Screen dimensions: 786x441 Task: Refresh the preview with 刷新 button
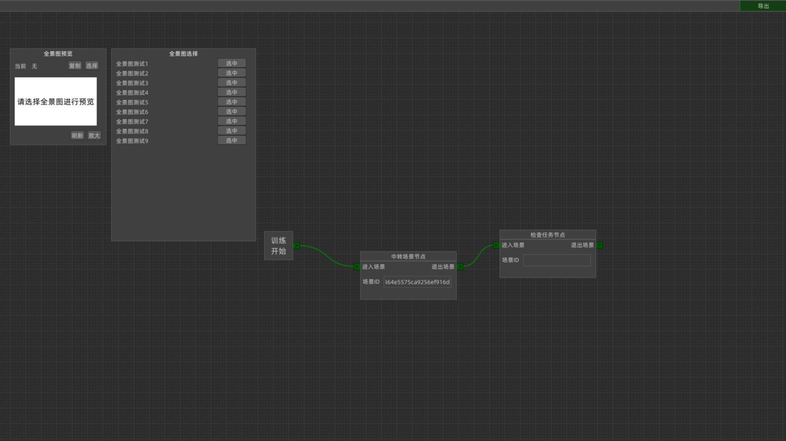tap(77, 136)
